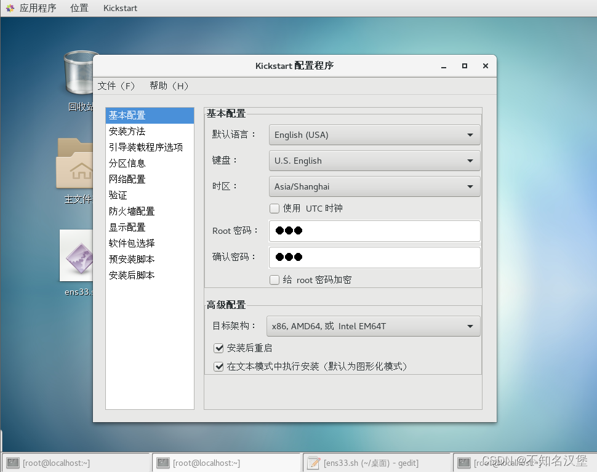Select 网络配置 in the sidebar list
This screenshot has height=472, width=597.
click(150, 179)
